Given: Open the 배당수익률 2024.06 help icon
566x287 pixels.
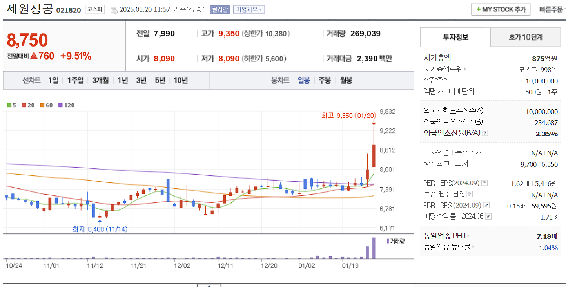Looking at the screenshot, I should coord(488,216).
